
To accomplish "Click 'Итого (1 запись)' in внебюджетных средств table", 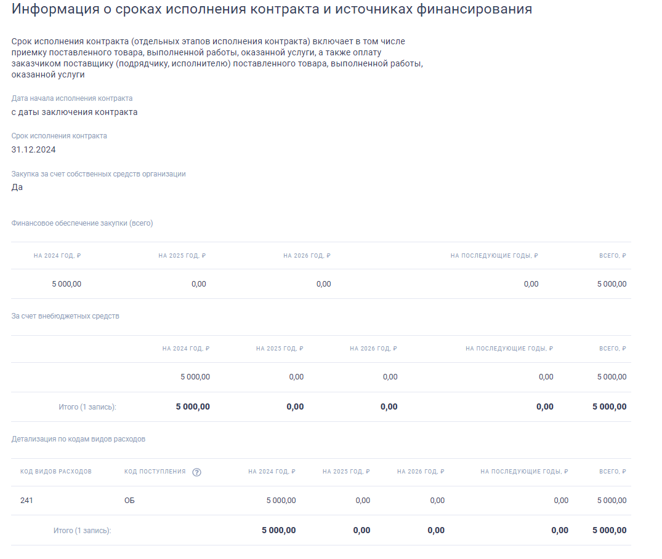I will pyautogui.click(x=87, y=407).
